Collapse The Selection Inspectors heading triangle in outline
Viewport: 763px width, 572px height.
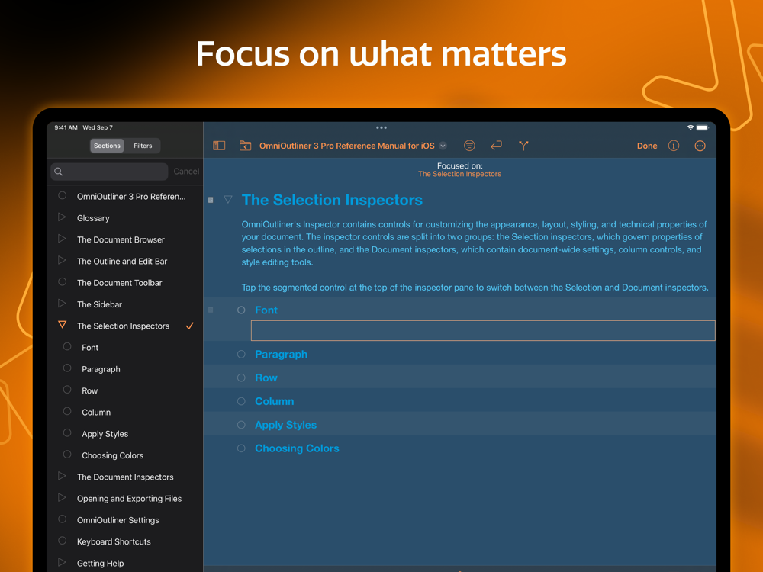(x=227, y=199)
